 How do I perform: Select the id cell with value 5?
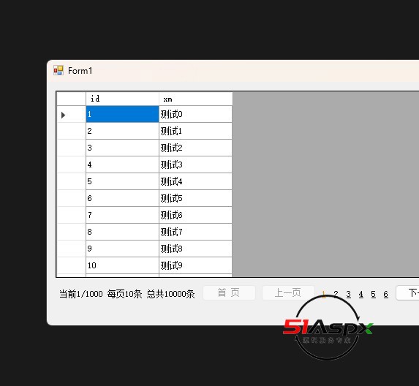[122, 181]
